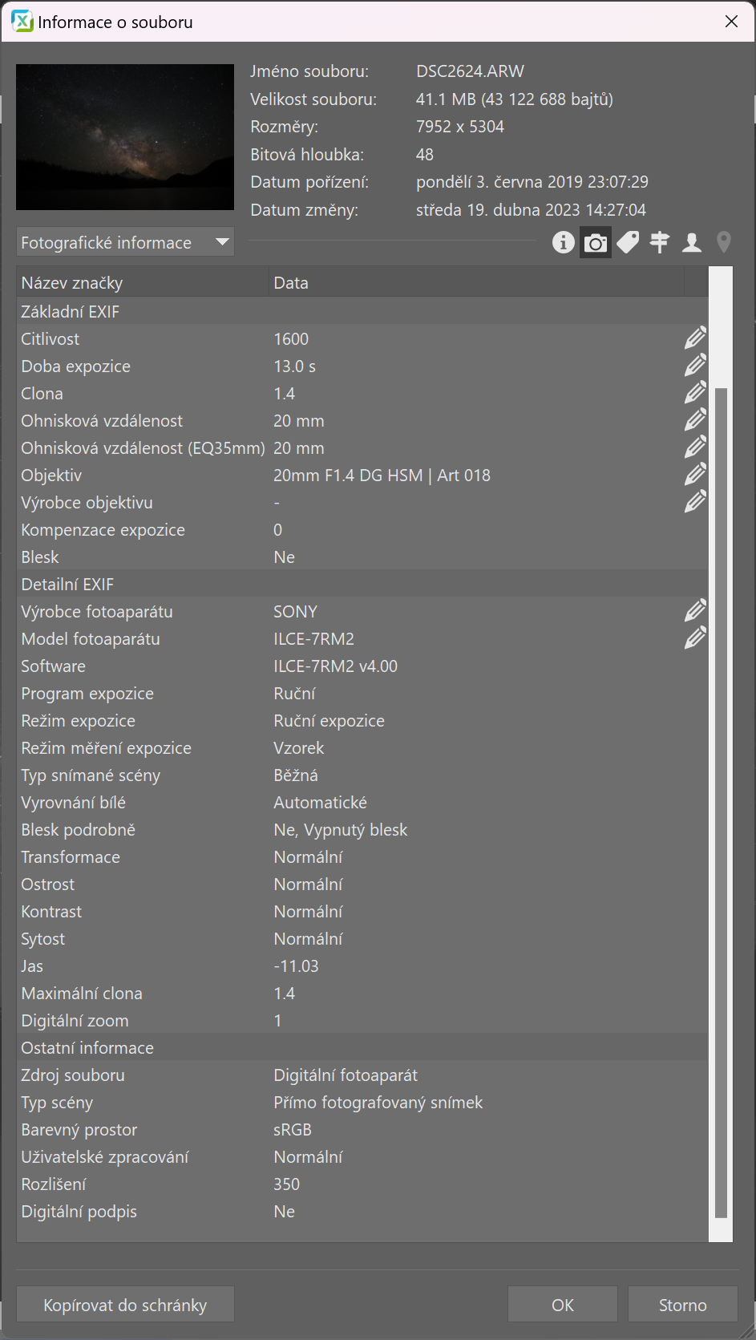This screenshot has width=756, height=1340.
Task: Click Vyrovnání bílé value Automatické
Action: tap(321, 802)
